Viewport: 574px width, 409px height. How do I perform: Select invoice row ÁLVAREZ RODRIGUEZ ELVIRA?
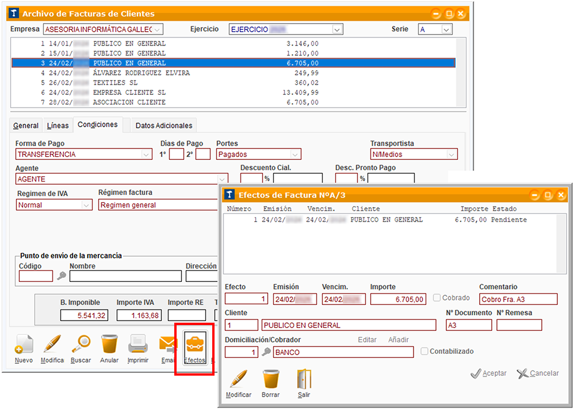pos(141,73)
